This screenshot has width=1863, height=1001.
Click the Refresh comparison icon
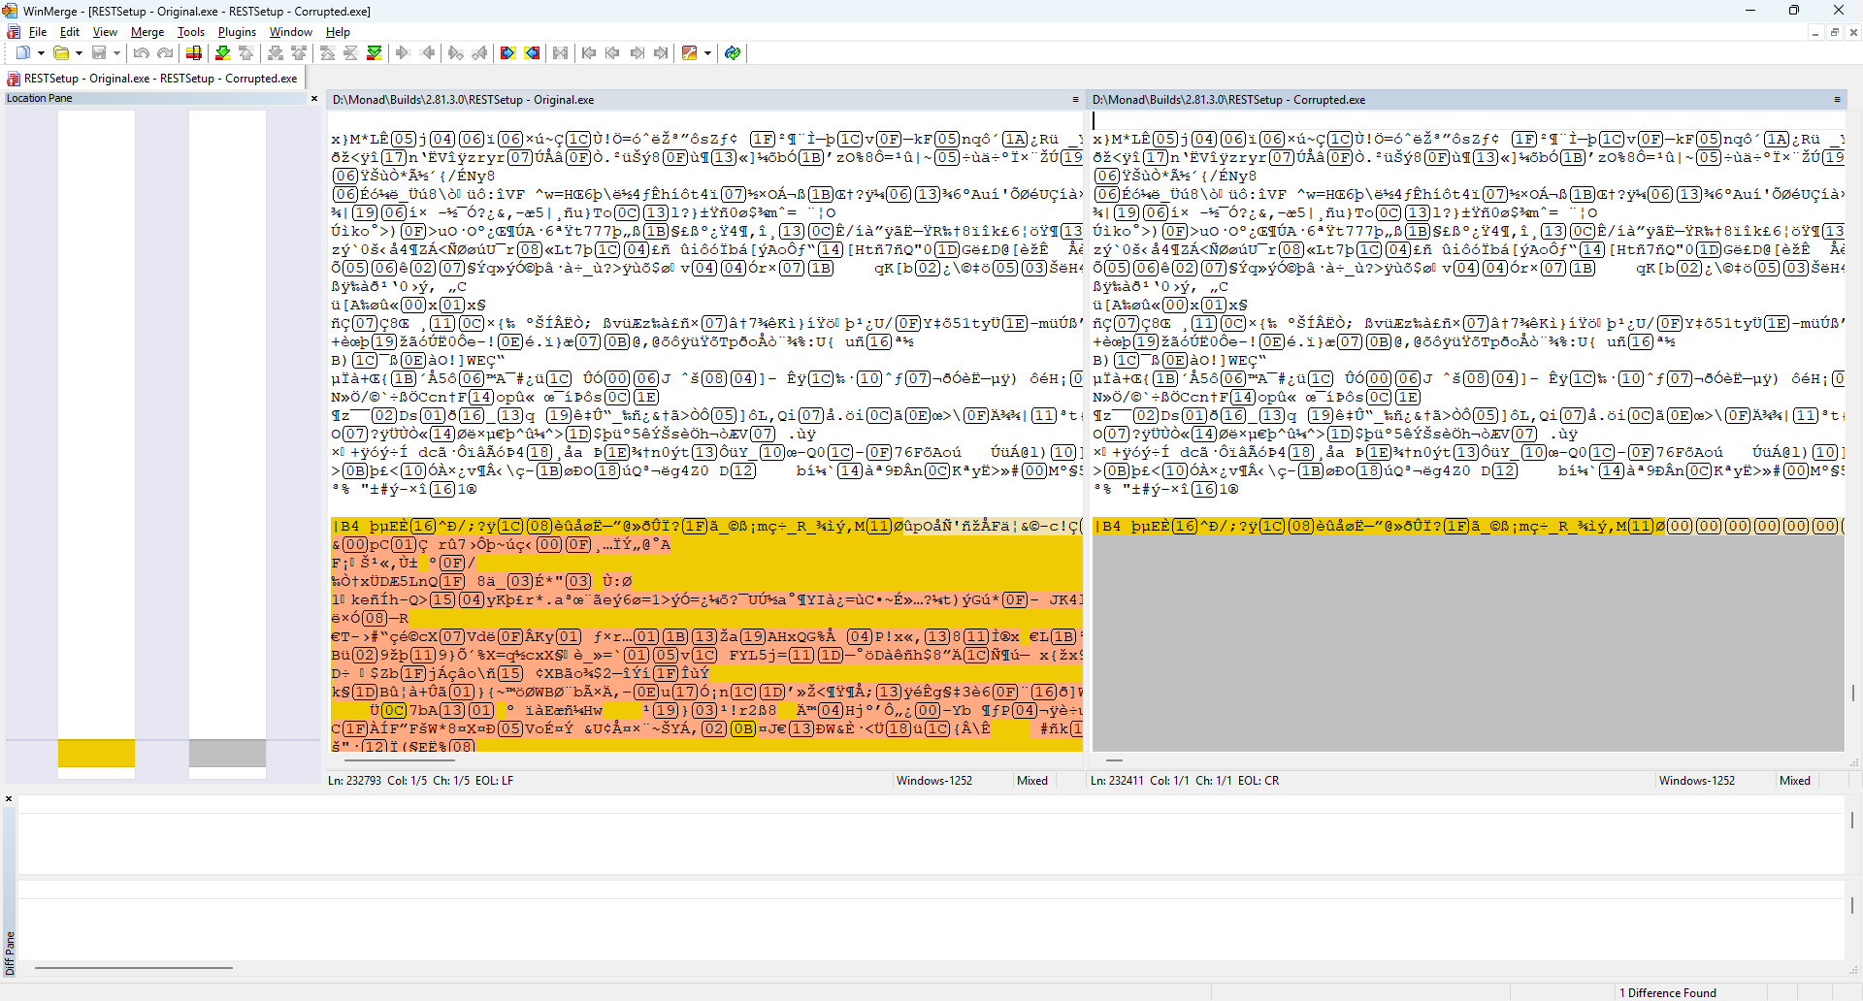point(733,53)
